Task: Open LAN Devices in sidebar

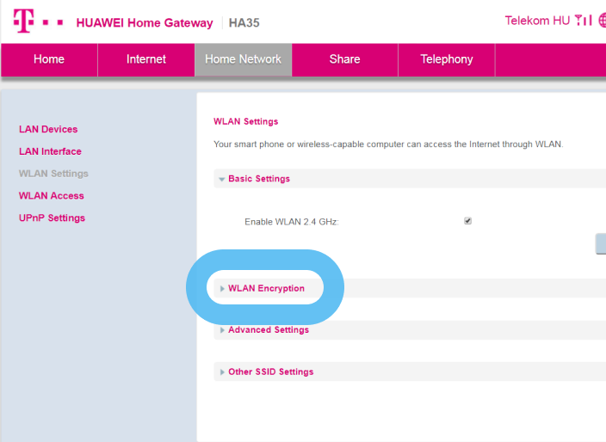Action: pyautogui.click(x=48, y=130)
